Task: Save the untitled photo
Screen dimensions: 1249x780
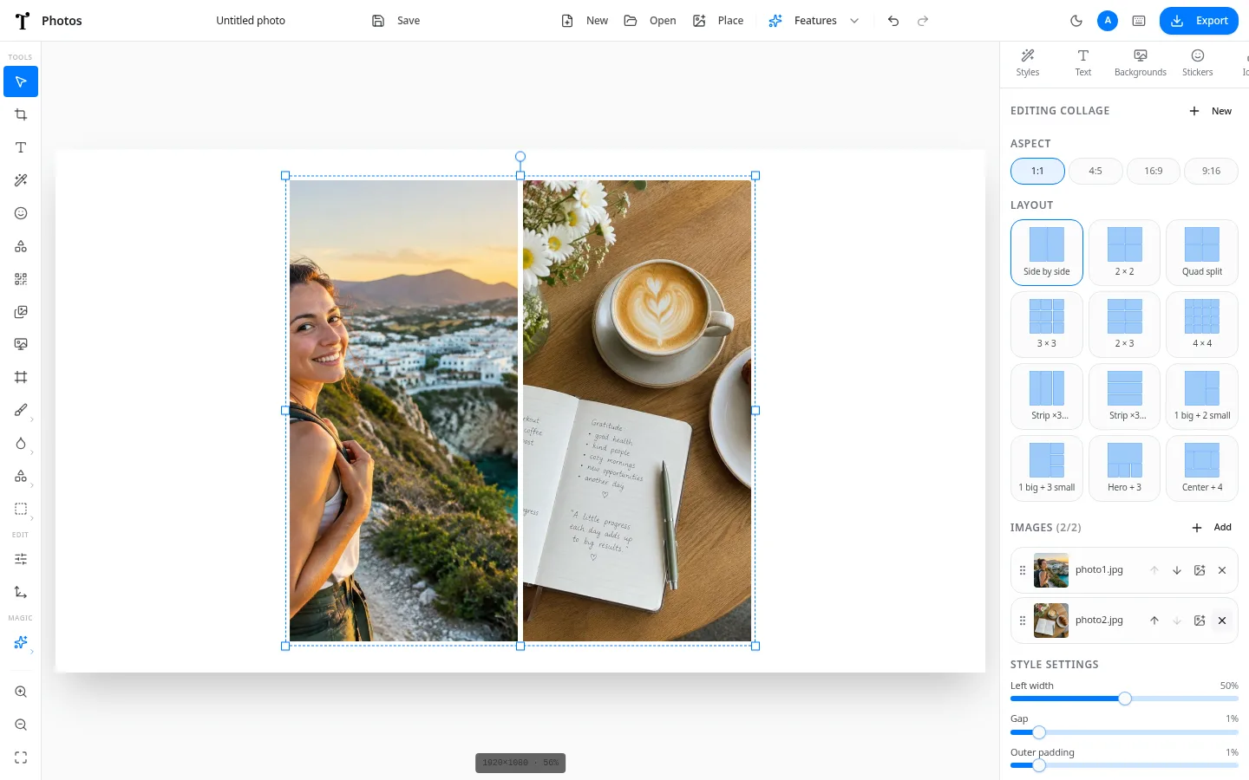Action: pos(396,21)
